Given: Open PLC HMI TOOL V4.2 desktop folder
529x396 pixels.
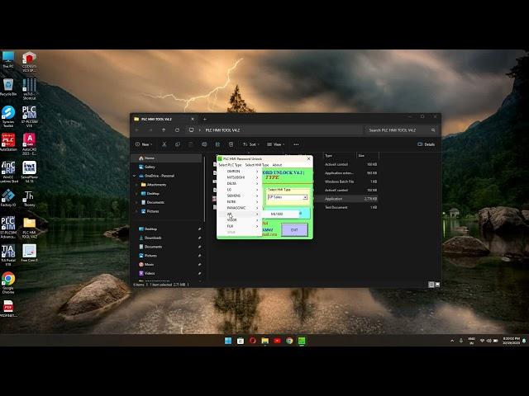Looking at the screenshot, I should coord(30,228).
